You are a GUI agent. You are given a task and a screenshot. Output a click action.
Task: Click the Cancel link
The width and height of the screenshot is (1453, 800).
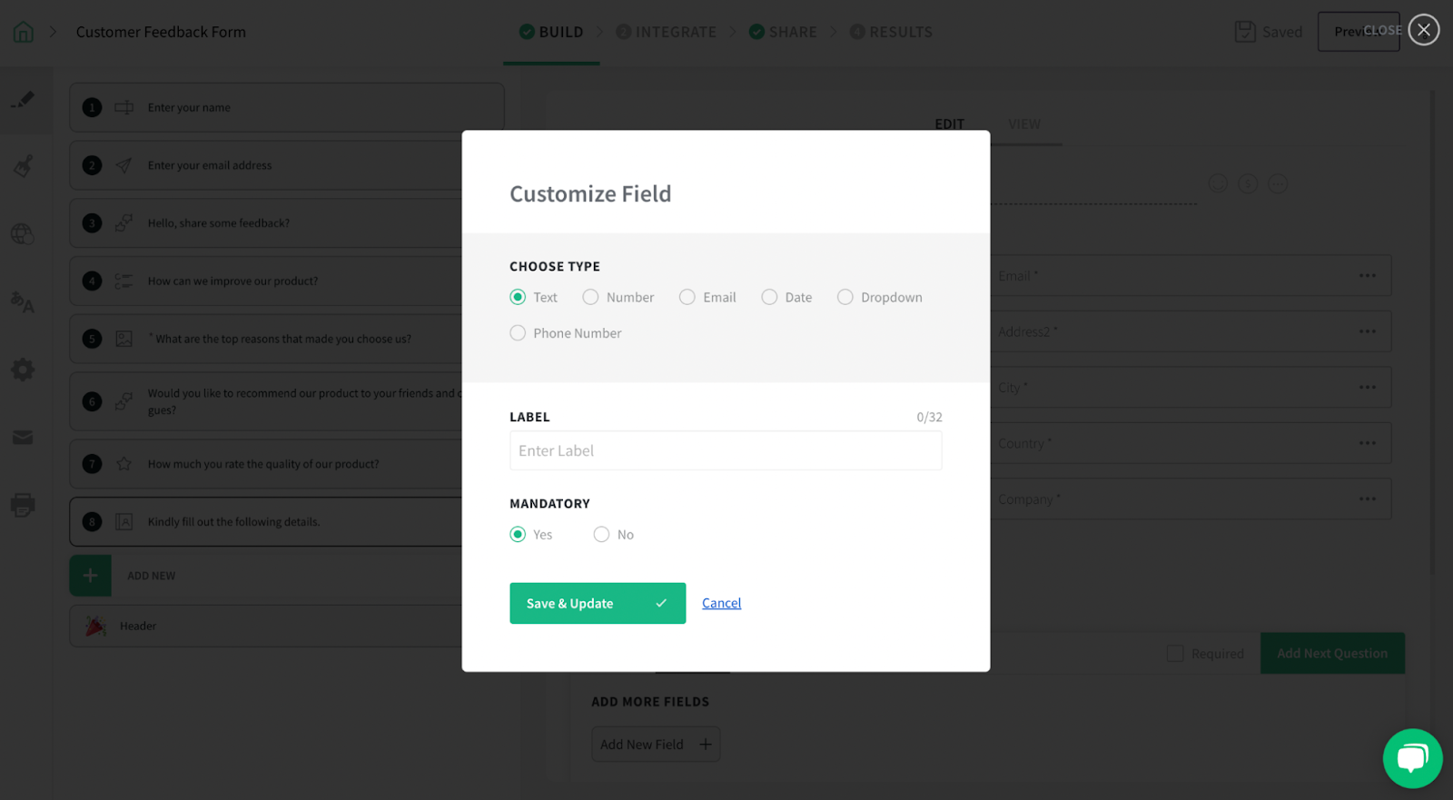721,603
